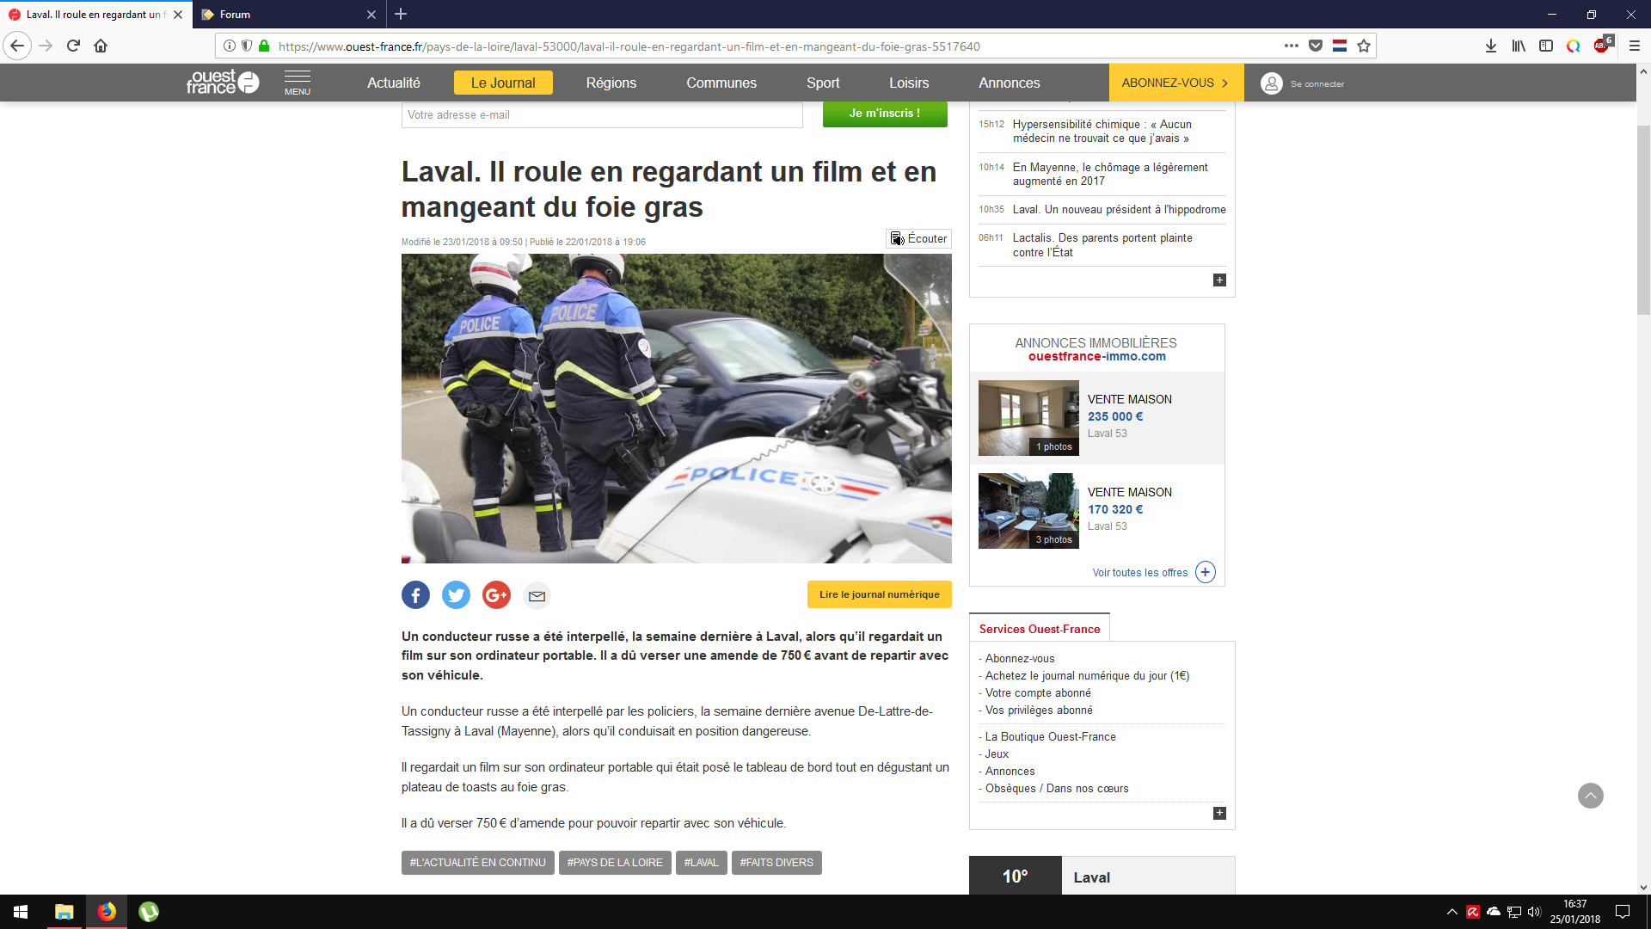Send article by email icon
The width and height of the screenshot is (1651, 929).
(x=537, y=595)
